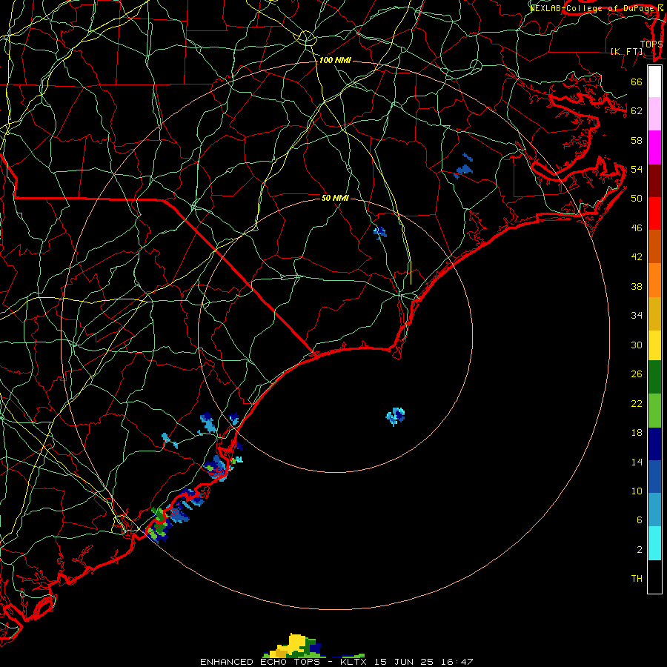This screenshot has height=667, width=667.
Task: Click the dark red (maroon) legend swatch
Action: pyautogui.click(x=654, y=180)
